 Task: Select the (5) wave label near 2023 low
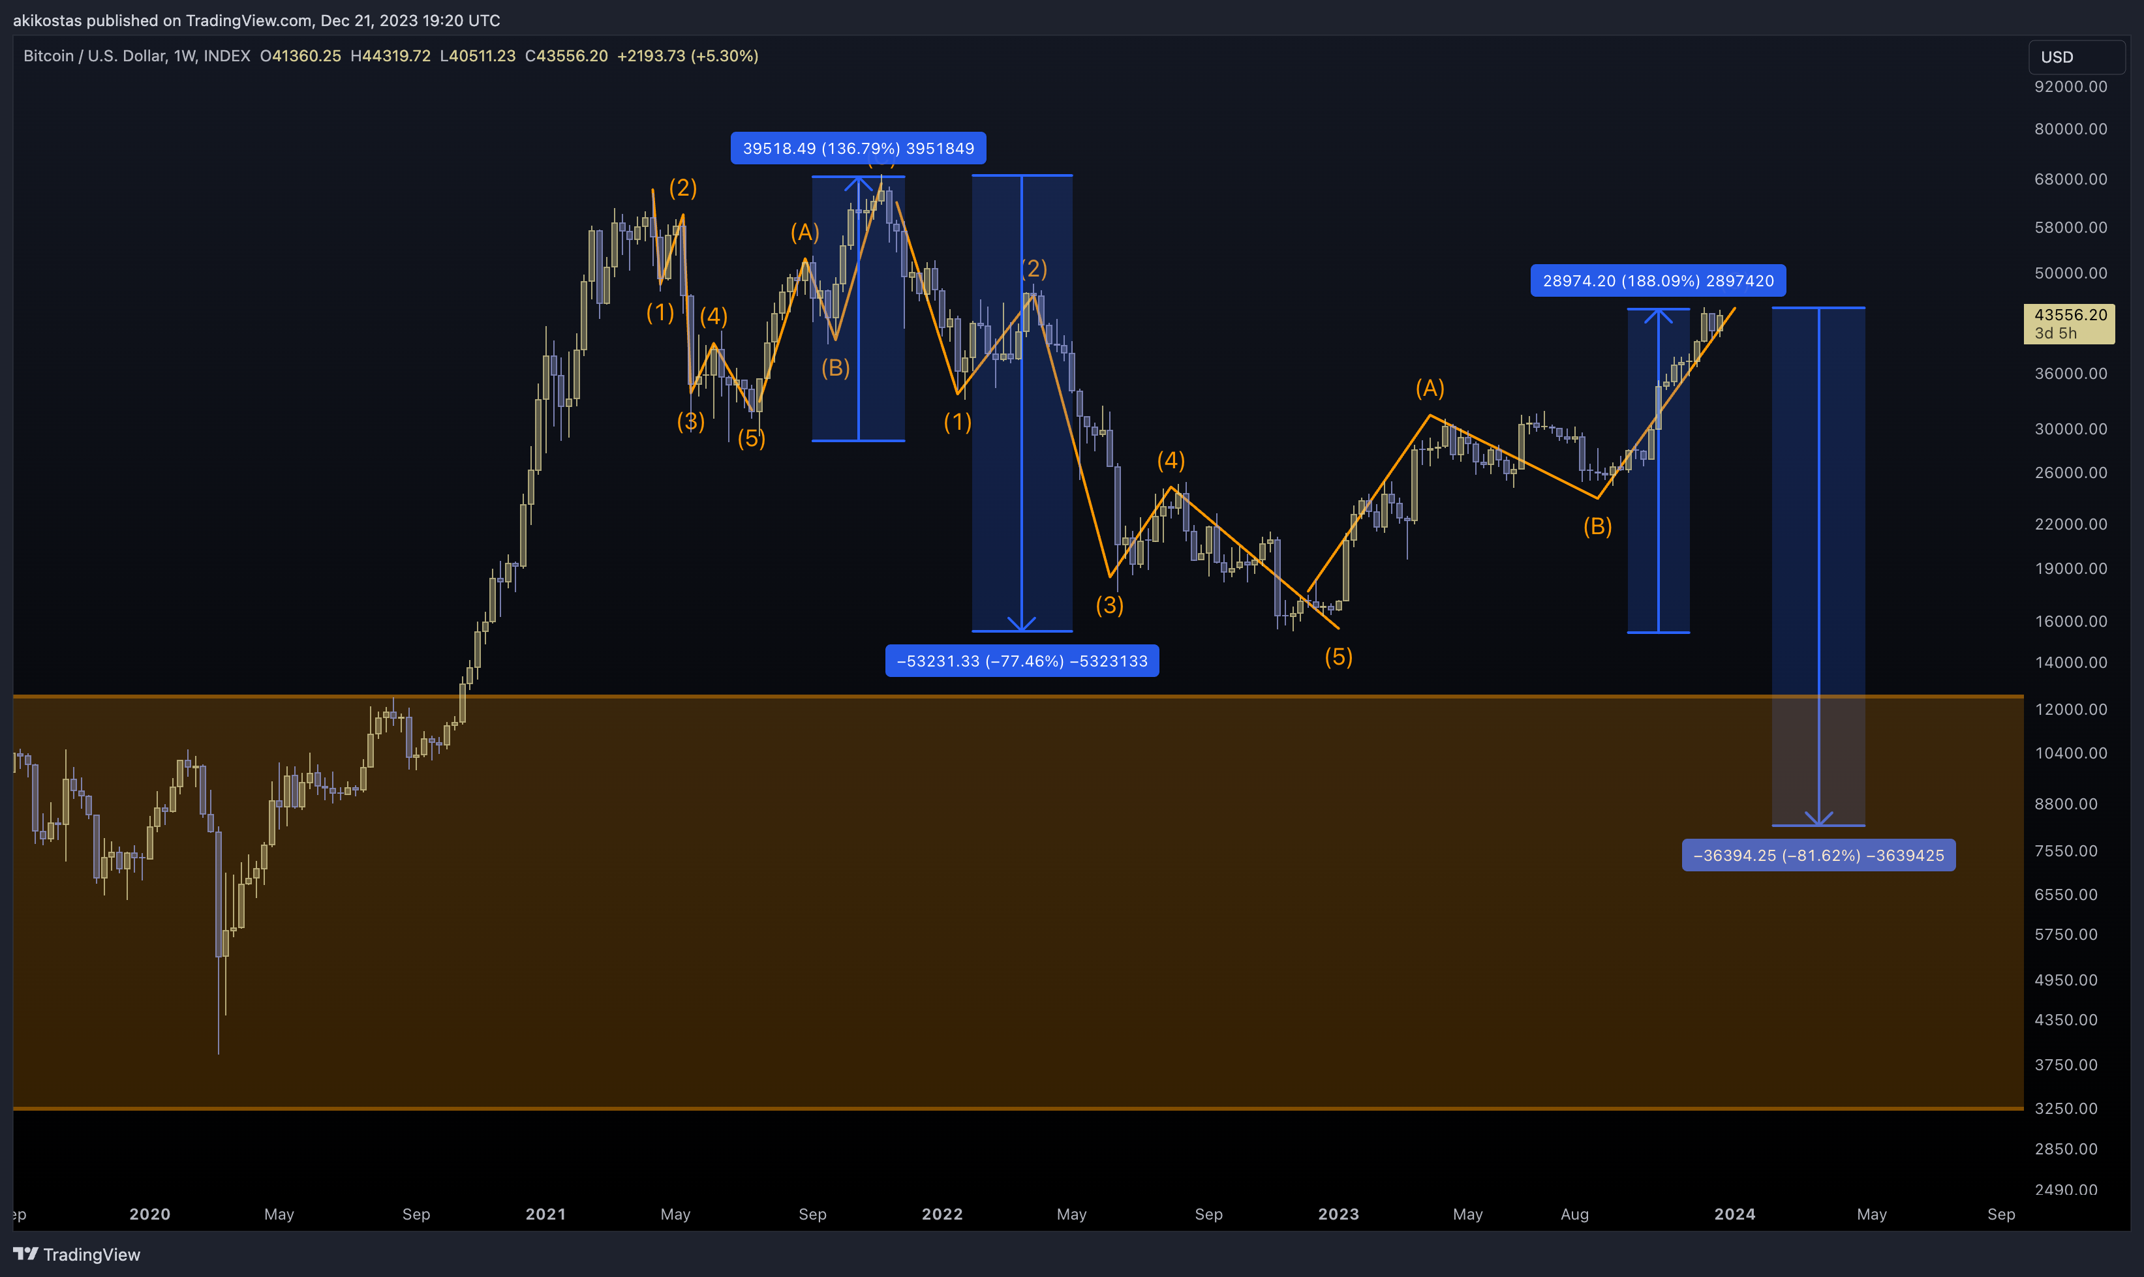(x=1338, y=657)
